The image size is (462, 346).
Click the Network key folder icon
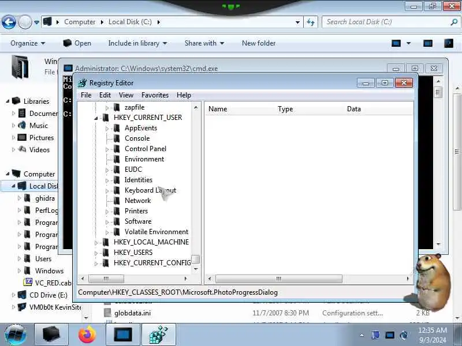[x=117, y=200]
